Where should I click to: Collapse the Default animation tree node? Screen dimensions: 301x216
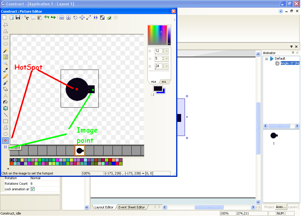(266, 59)
